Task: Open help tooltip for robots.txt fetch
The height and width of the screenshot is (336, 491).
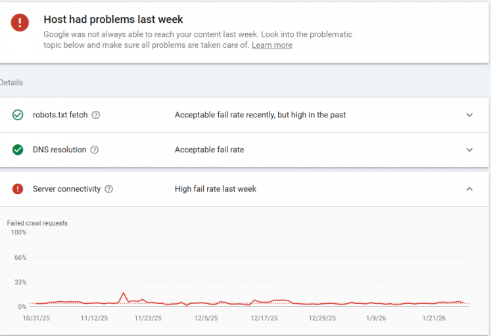Action: 96,115
